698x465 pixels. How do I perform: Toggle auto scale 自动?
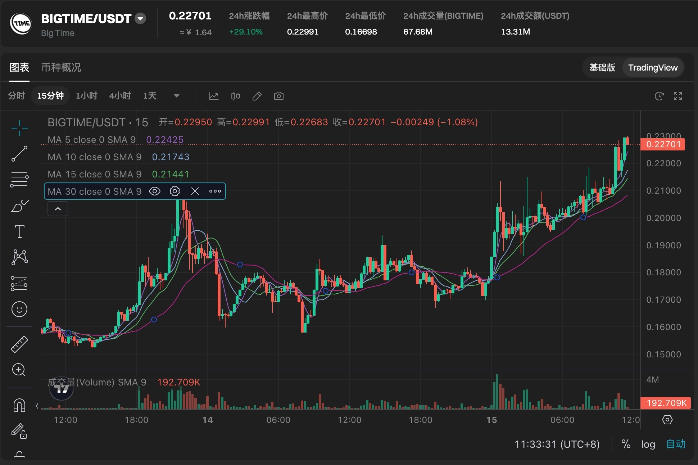pos(676,444)
